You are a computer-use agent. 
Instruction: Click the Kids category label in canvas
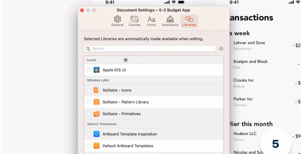(237, 67)
